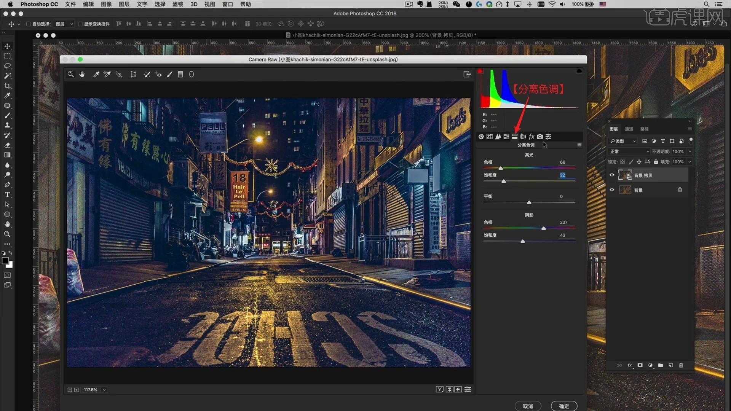The image size is (731, 411).
Task: Open the Presets panel sliders icon
Action: pyautogui.click(x=548, y=136)
